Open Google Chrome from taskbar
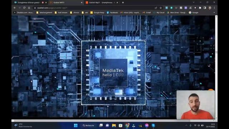229x129 pixels. [127, 125]
